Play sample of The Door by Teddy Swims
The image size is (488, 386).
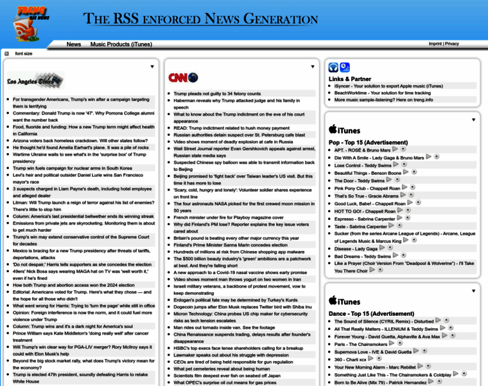pos(389,179)
